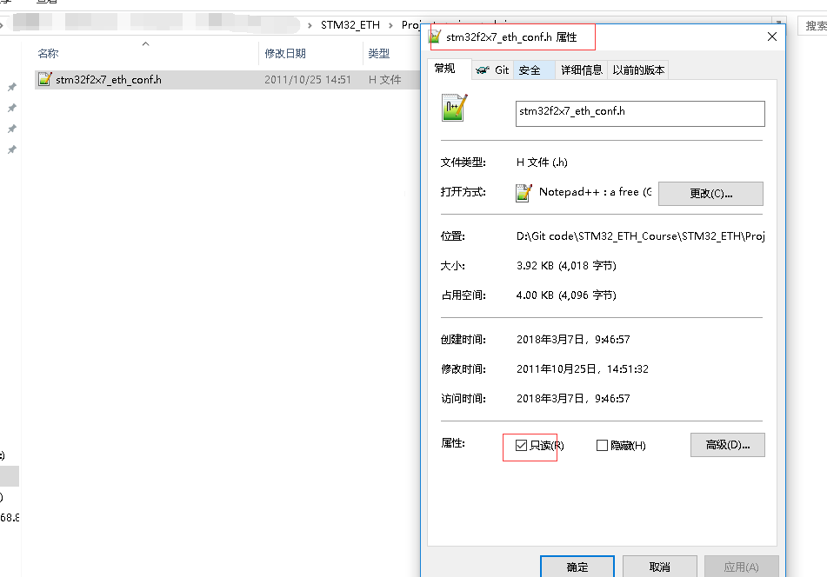
Task: Click 确定 to confirm the properties
Action: [577, 566]
